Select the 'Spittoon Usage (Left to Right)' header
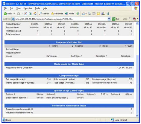The image size is (141, 124). click(69, 91)
